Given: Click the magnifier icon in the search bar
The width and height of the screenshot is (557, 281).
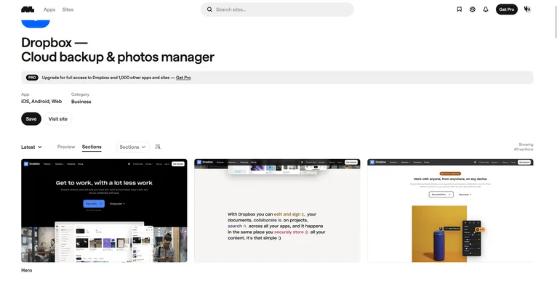Looking at the screenshot, I should [209, 9].
